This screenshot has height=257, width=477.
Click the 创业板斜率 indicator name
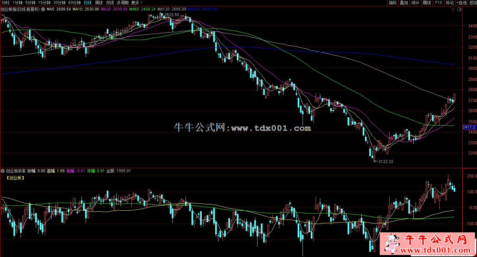click(x=16, y=171)
